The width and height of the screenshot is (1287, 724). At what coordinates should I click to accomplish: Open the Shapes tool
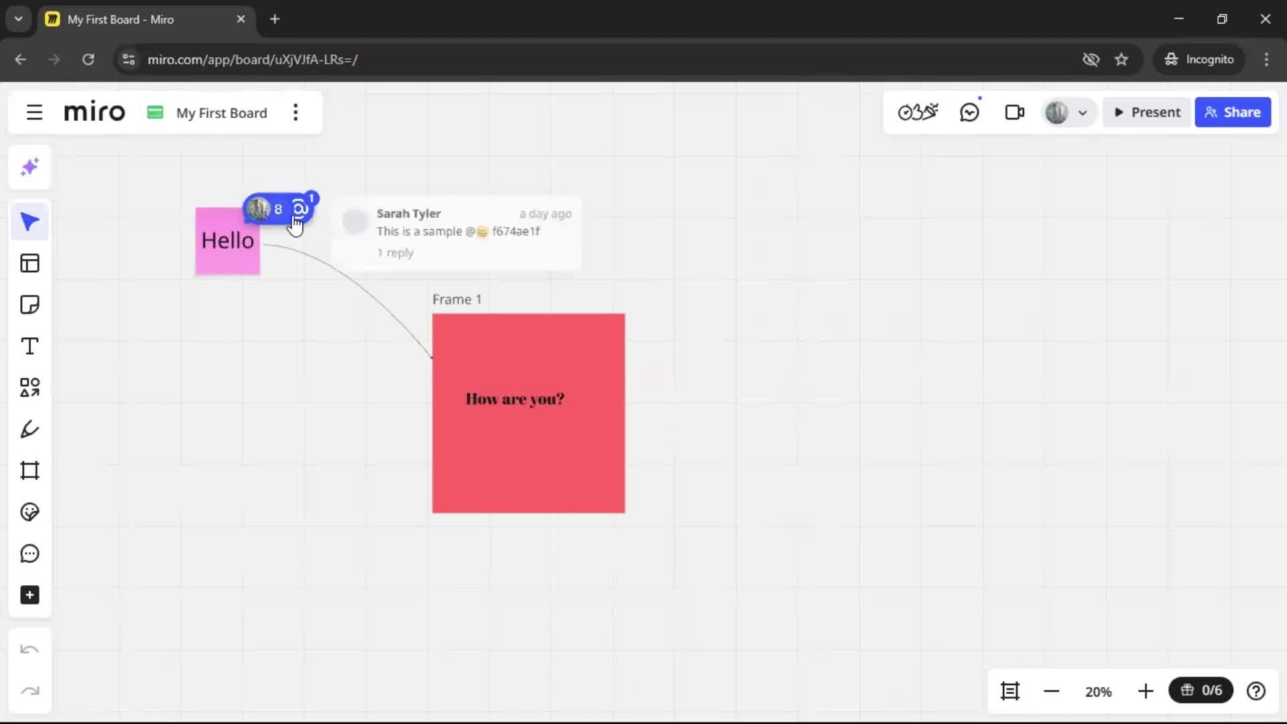[x=29, y=387]
